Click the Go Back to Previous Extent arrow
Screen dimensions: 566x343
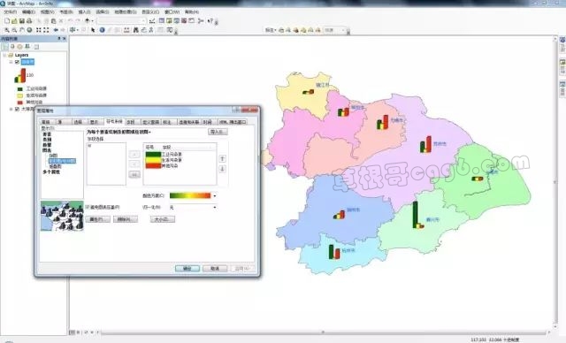(x=56, y=30)
